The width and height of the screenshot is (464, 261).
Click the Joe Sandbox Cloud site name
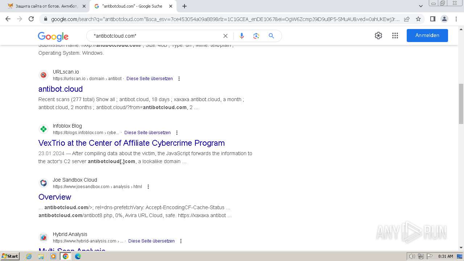[75, 180]
